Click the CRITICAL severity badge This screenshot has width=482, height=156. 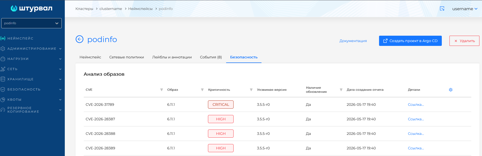click(x=221, y=105)
